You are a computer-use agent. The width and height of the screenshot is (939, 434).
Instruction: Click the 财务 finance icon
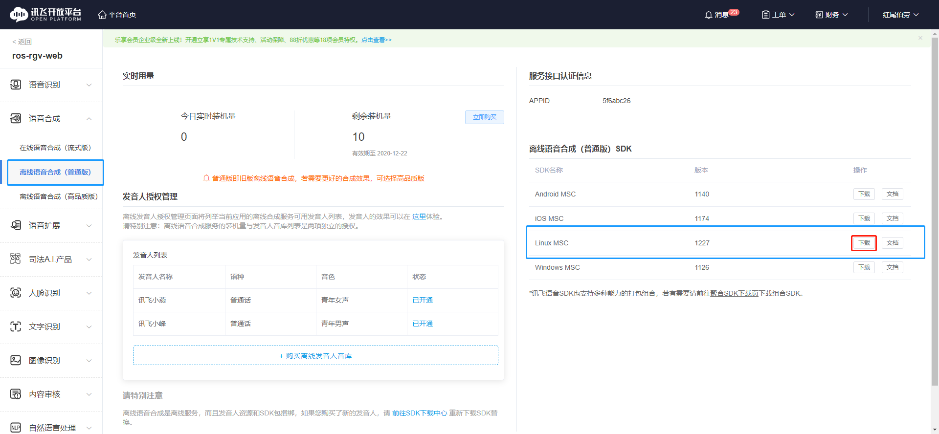click(819, 15)
